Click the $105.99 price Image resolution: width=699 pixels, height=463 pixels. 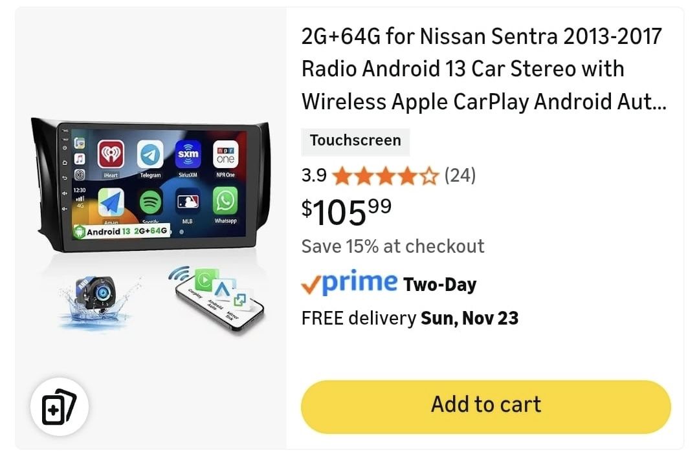(347, 211)
